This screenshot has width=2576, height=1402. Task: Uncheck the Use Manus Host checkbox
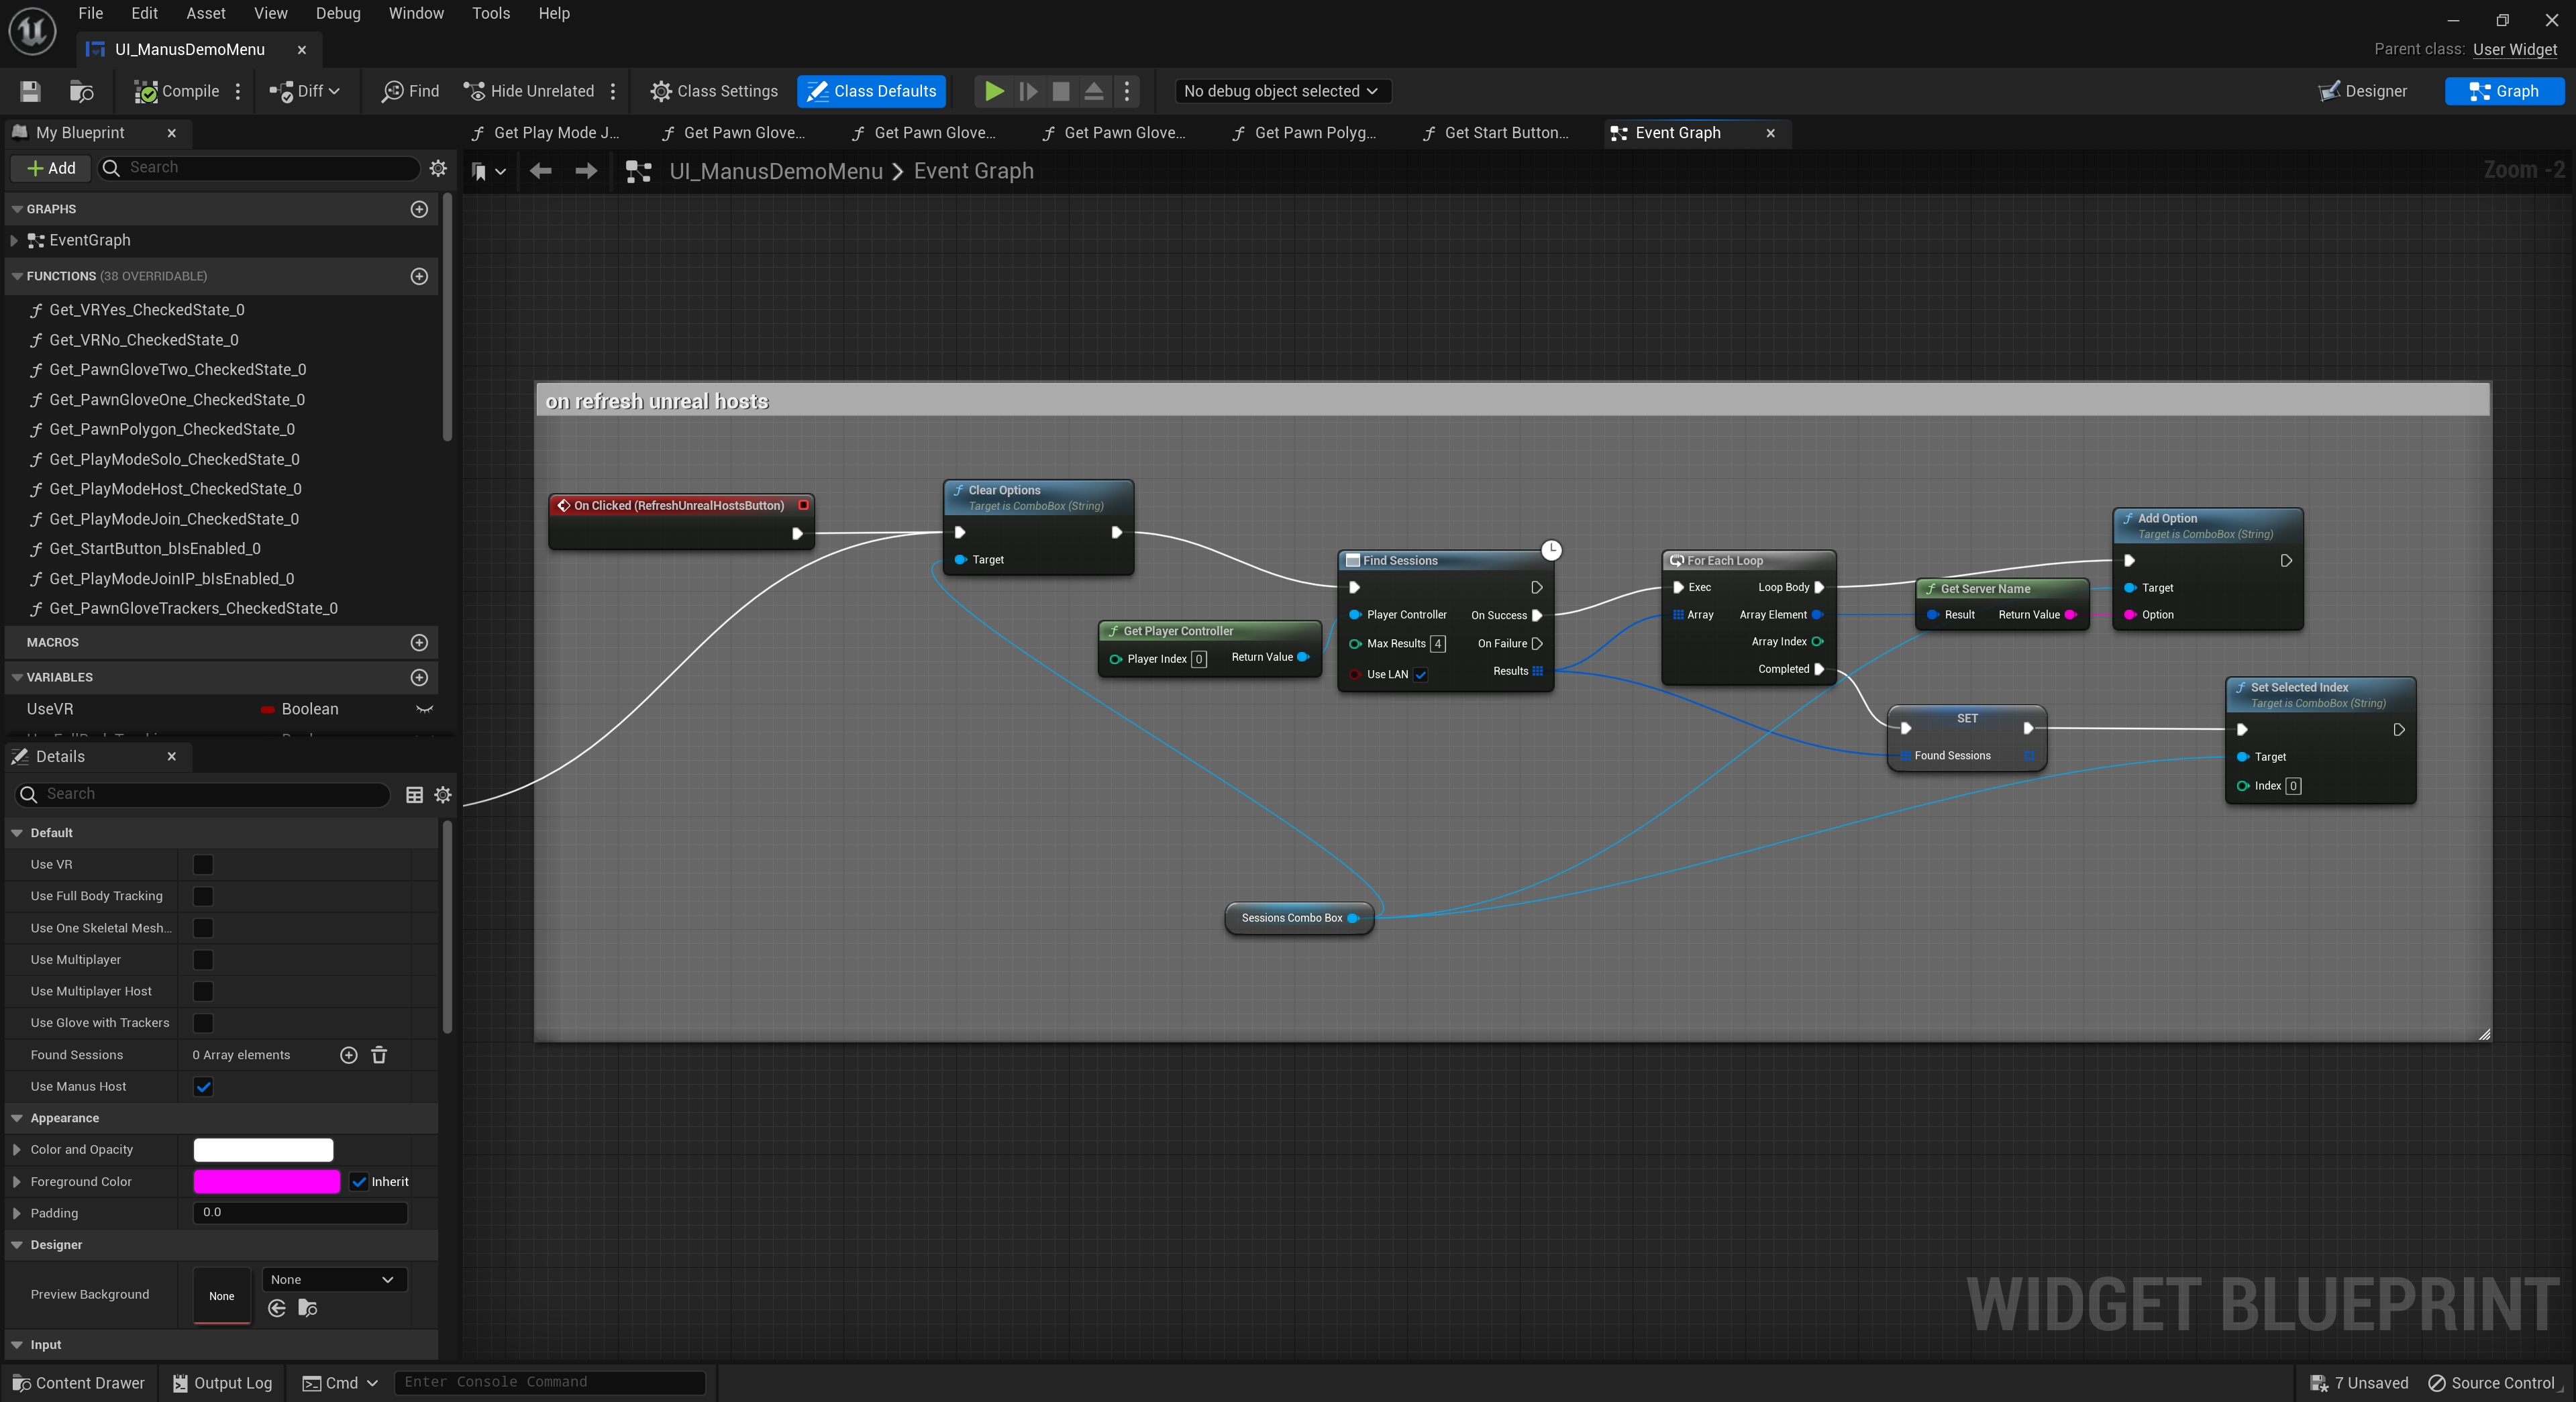pos(203,1086)
